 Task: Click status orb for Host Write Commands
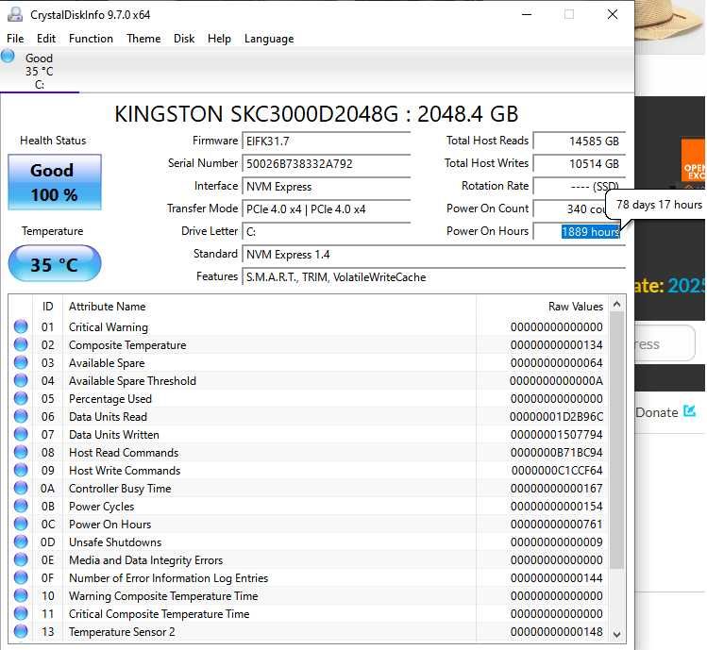[21, 470]
